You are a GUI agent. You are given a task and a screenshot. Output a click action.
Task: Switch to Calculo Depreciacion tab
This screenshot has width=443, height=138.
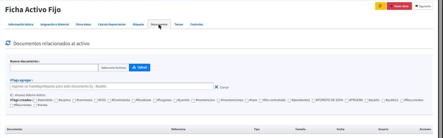pos(112,24)
